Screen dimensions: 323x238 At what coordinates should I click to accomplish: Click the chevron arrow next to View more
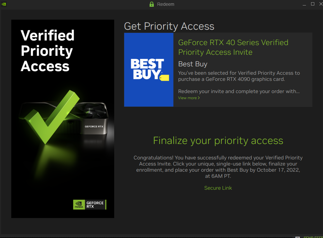[x=199, y=98]
